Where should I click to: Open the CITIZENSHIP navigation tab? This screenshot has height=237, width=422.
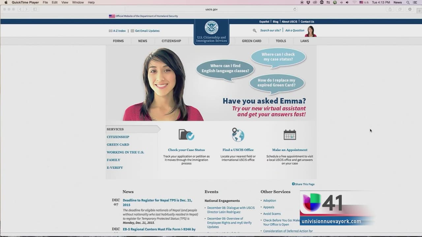tap(171, 41)
